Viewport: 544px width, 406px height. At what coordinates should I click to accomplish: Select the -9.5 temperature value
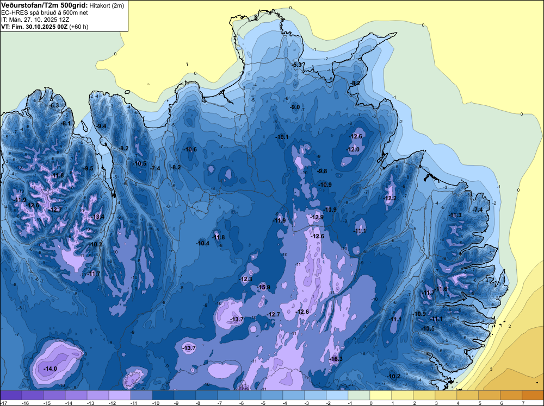89,169
